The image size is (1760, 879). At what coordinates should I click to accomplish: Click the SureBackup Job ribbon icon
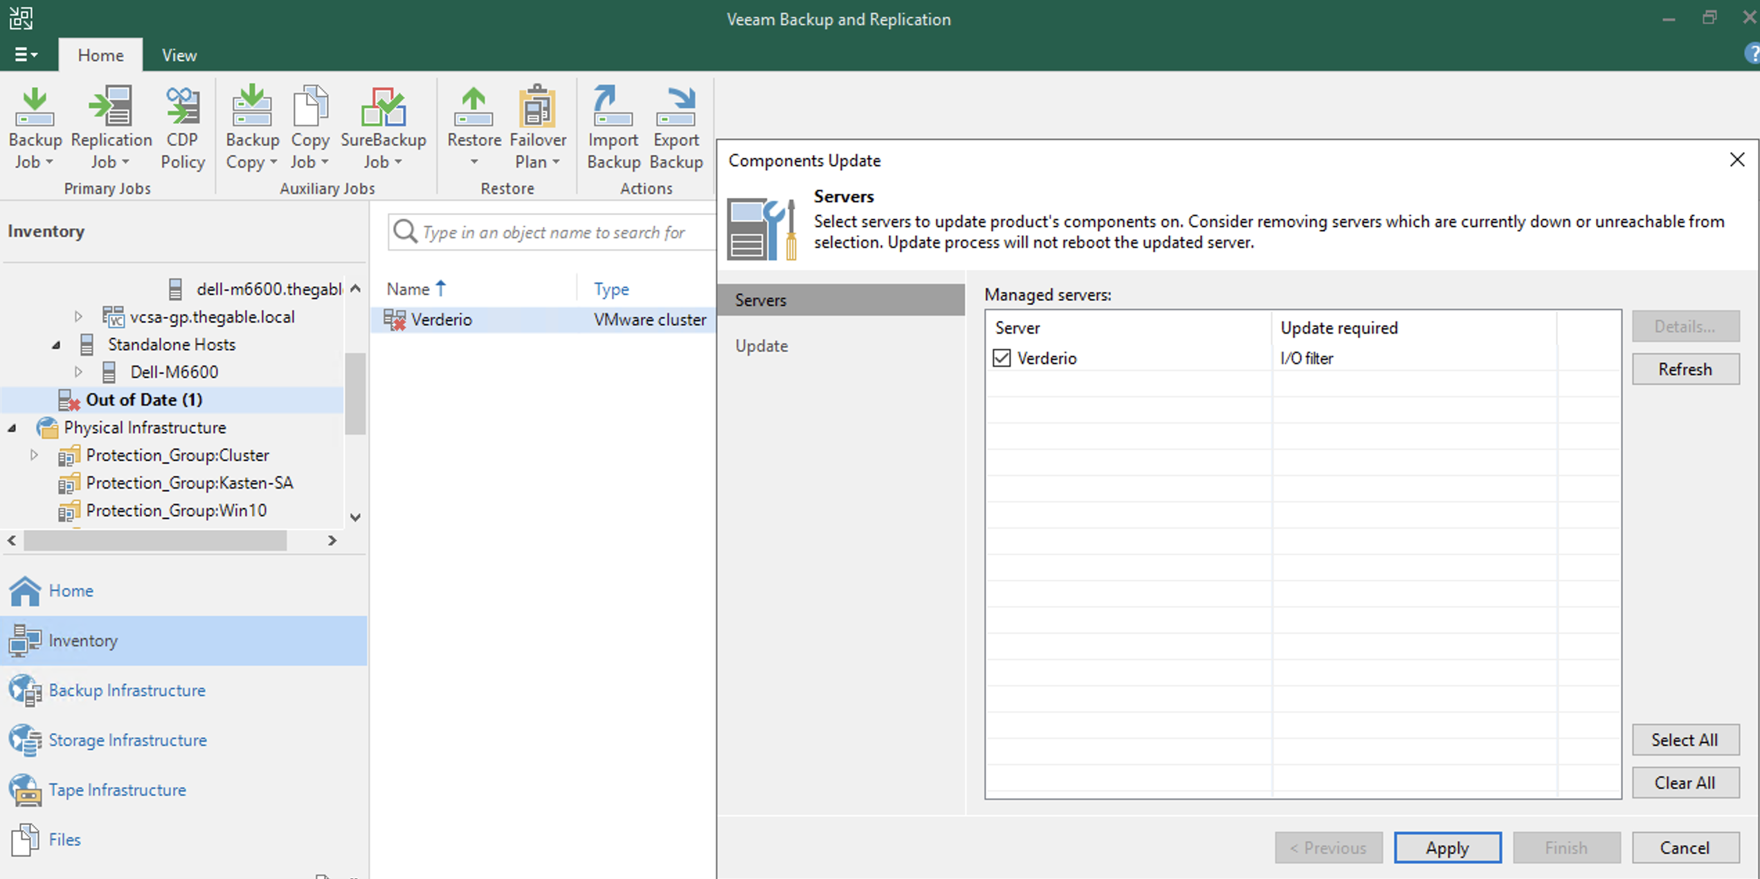click(383, 108)
